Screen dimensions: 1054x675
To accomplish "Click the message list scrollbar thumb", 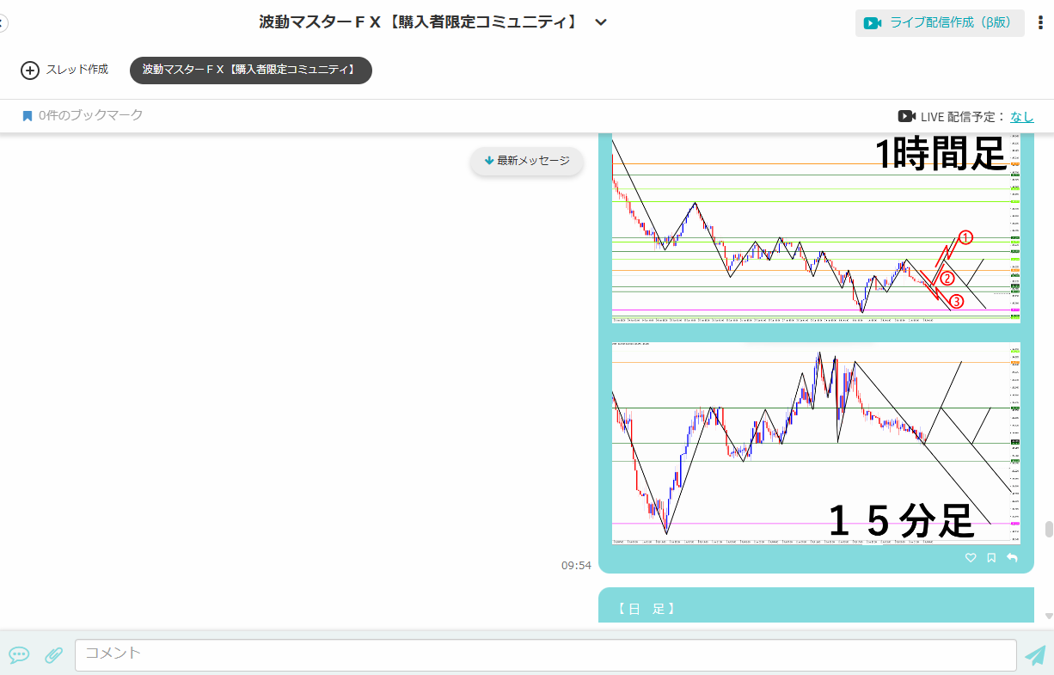I will click(x=1048, y=530).
